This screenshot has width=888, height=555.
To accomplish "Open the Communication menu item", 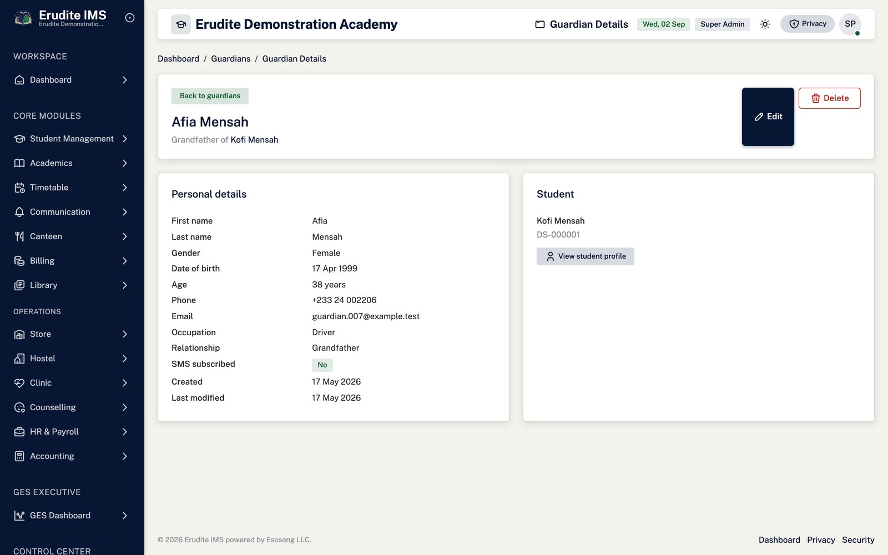I will [72, 212].
